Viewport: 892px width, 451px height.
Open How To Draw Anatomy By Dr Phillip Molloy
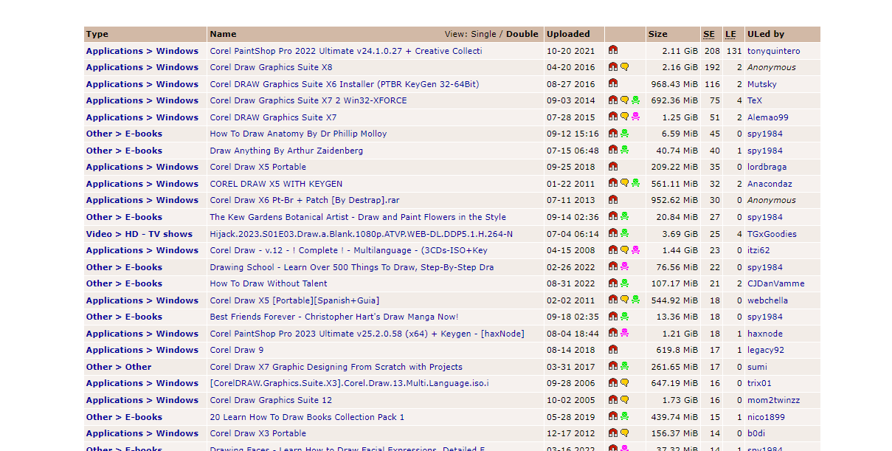(x=298, y=134)
